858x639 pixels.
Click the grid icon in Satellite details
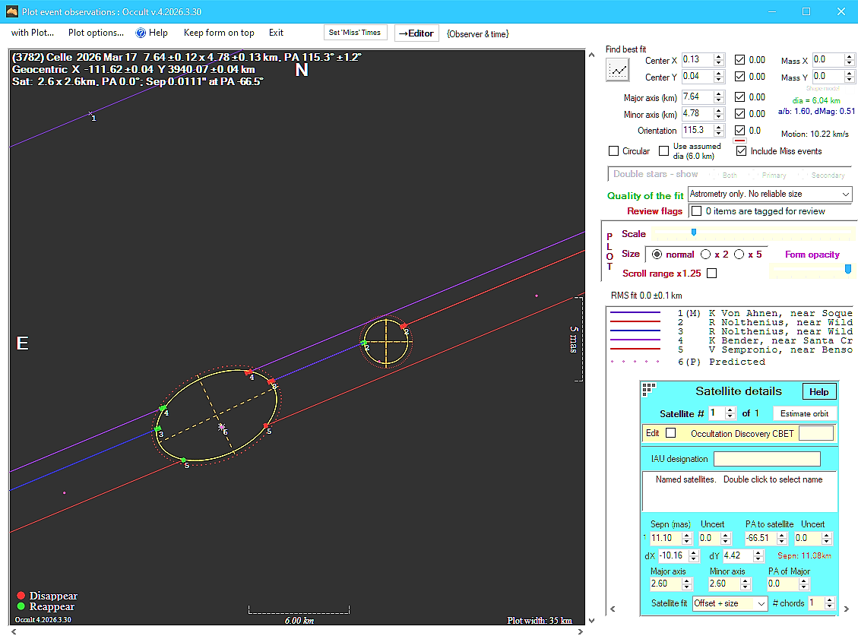[x=648, y=390]
